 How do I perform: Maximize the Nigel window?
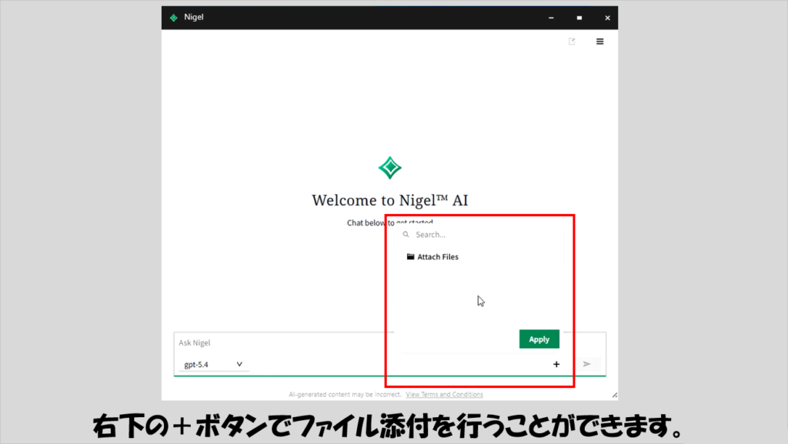(x=579, y=18)
